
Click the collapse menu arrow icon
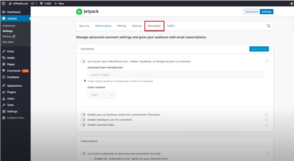click(x=4, y=118)
